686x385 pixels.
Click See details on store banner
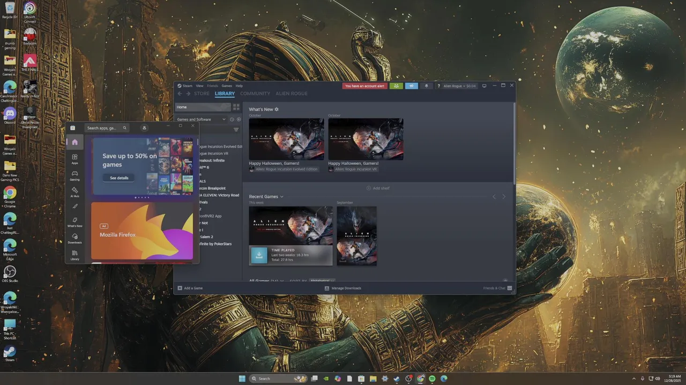119,178
